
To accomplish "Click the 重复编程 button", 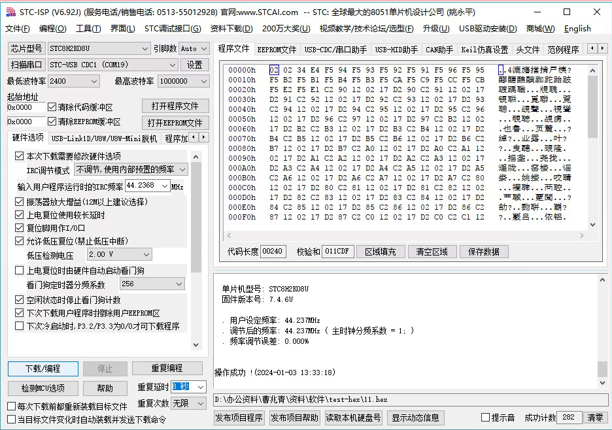I will 167,368.
